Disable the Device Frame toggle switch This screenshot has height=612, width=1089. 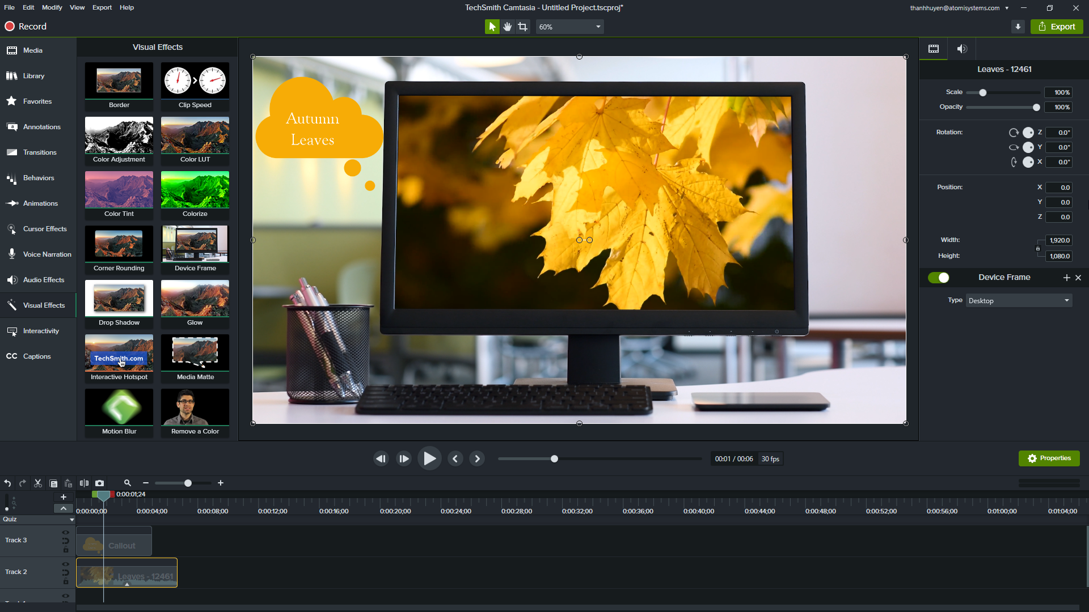click(940, 278)
